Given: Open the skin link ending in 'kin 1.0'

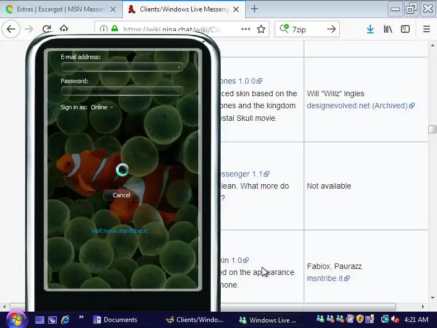Looking at the screenshot, I should (234, 260).
